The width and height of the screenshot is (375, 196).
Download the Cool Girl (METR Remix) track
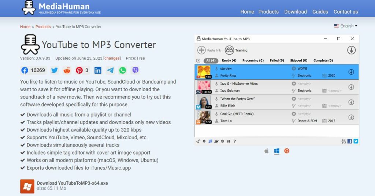(x=351, y=117)
